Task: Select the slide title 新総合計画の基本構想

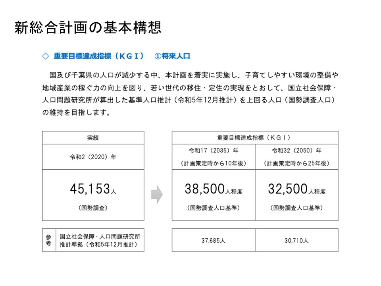Action: 88,27
